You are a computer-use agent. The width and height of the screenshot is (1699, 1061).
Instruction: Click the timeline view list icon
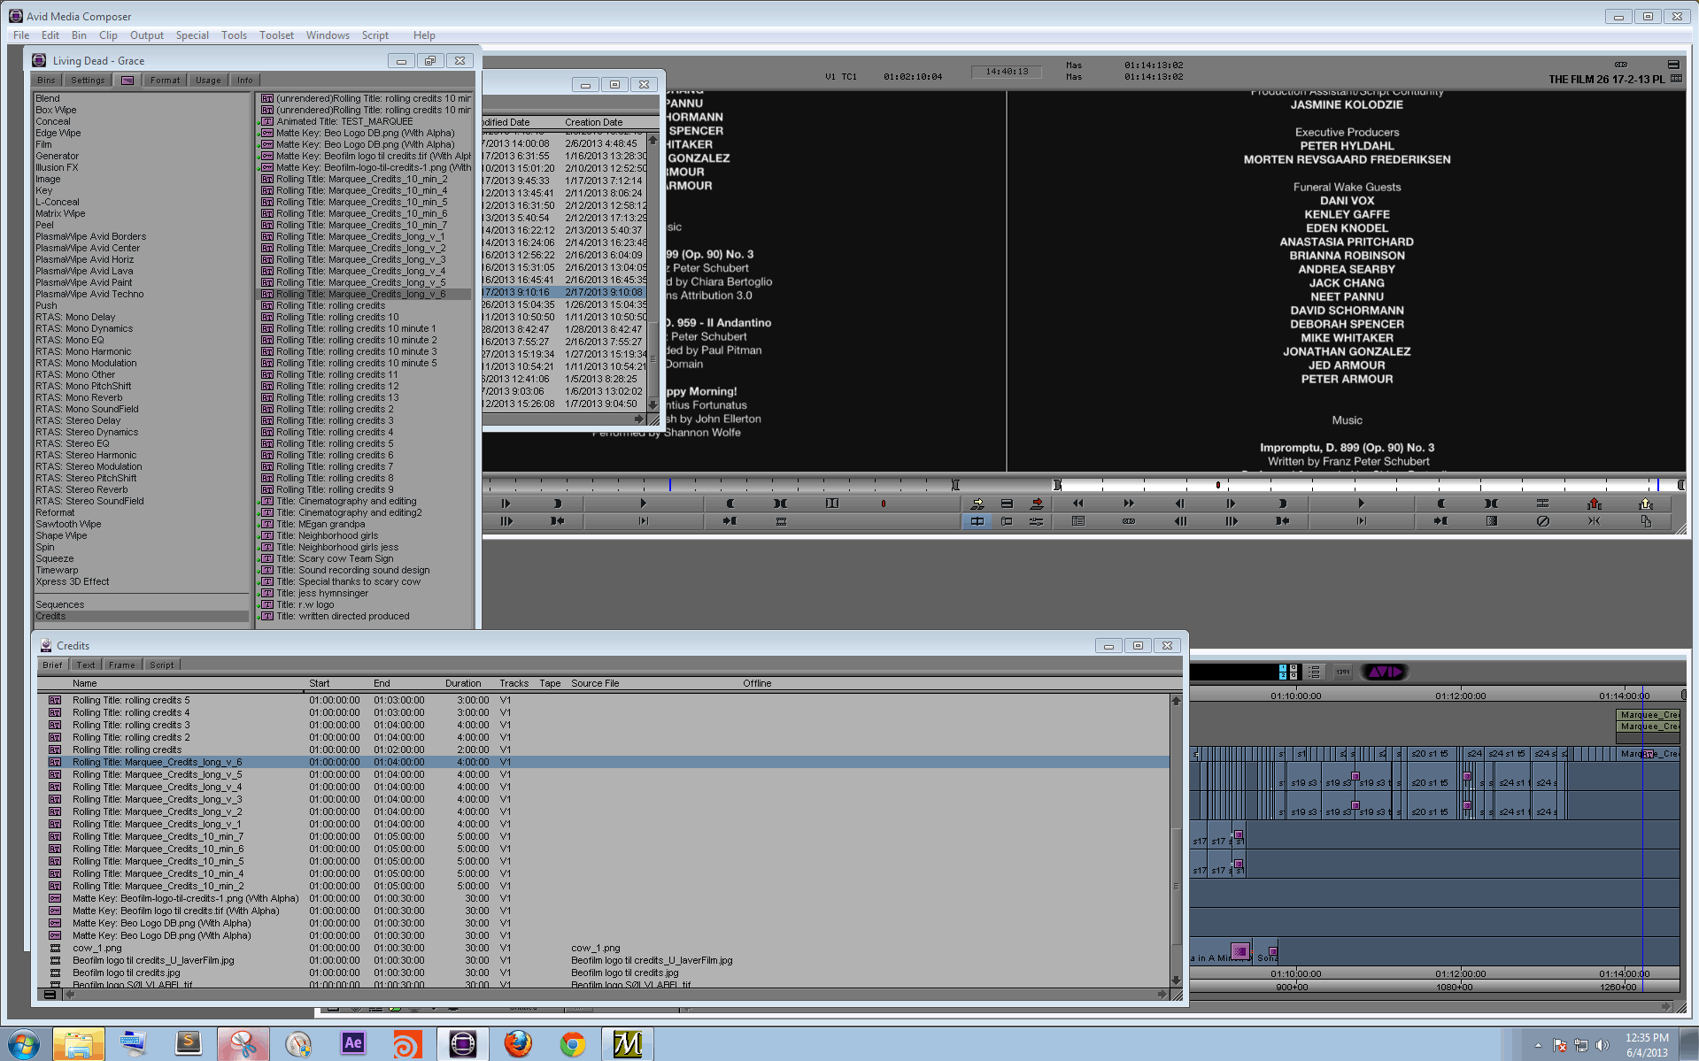(x=1315, y=673)
